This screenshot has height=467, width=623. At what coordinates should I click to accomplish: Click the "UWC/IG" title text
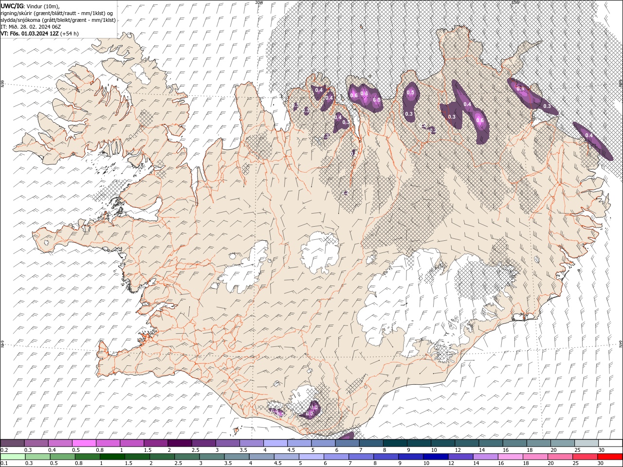[x=12, y=5]
